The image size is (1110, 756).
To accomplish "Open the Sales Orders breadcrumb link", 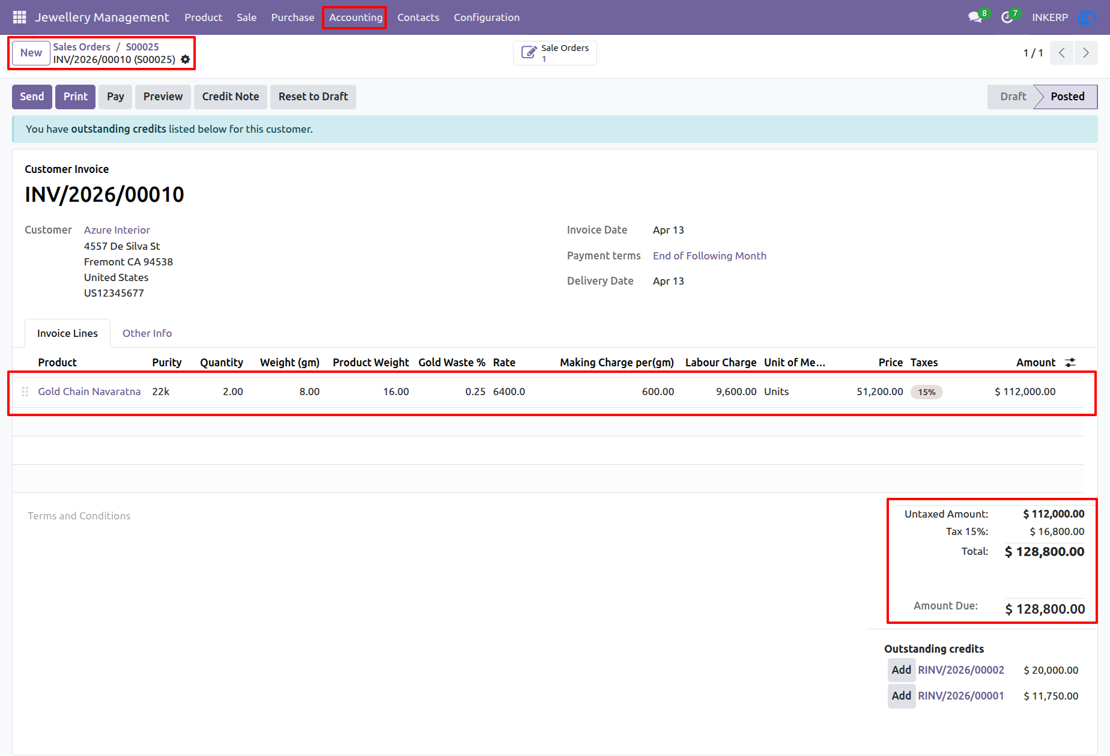I will click(x=82, y=47).
